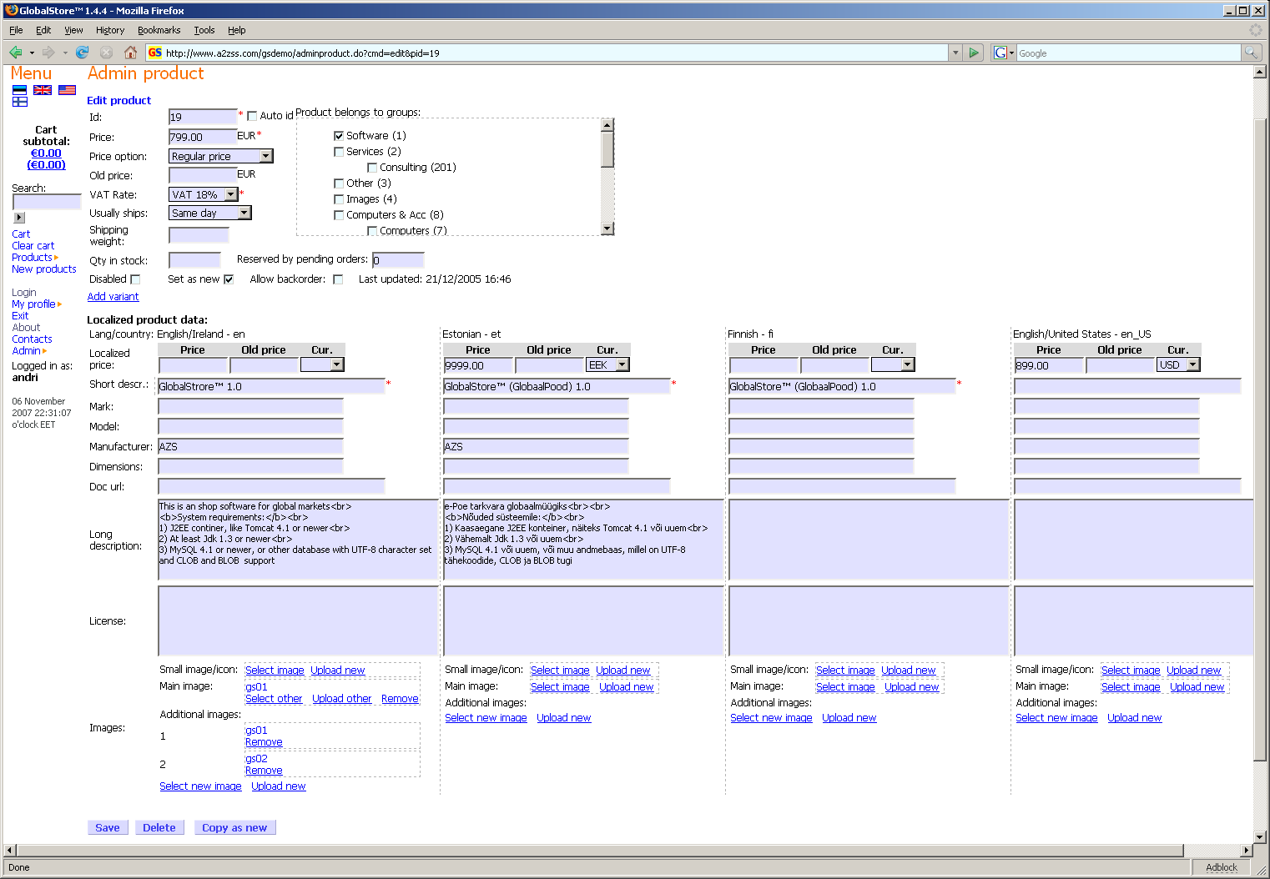Open the Price option dropdown
Image resolution: width=1270 pixels, height=879 pixels.
(221, 156)
